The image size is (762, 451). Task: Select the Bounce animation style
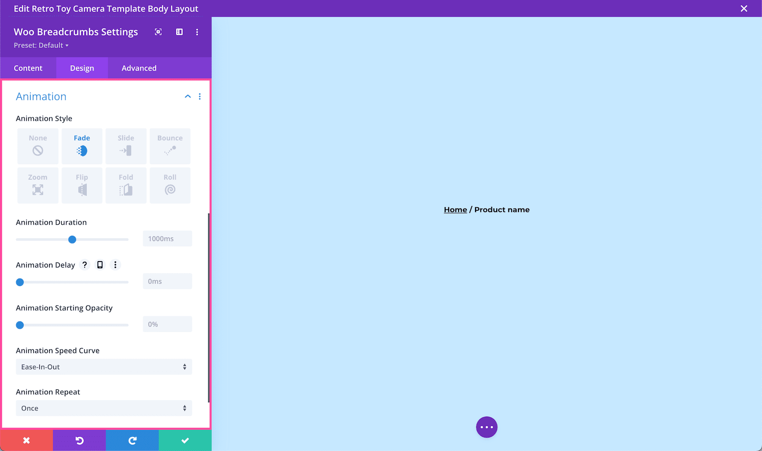(170, 146)
